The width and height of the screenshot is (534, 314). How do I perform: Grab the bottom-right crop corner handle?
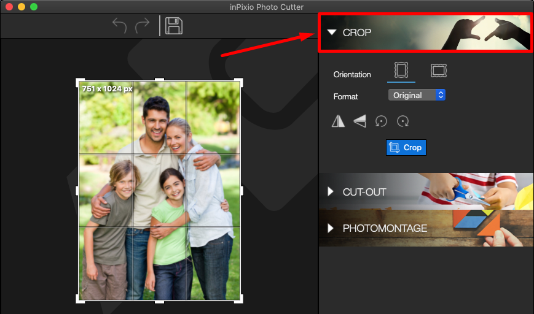tap(239, 299)
